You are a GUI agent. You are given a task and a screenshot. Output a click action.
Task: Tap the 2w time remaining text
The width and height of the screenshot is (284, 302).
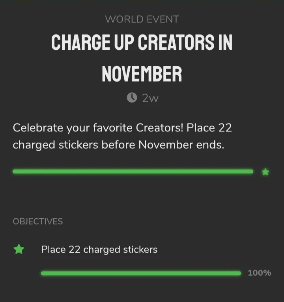click(150, 98)
